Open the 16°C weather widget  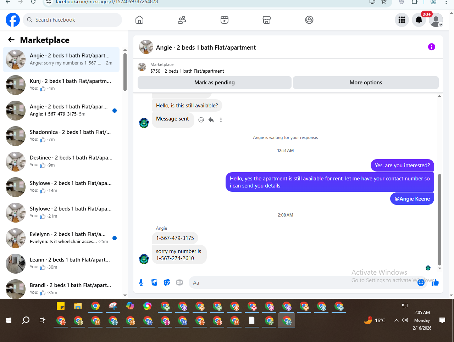pyautogui.click(x=375, y=320)
